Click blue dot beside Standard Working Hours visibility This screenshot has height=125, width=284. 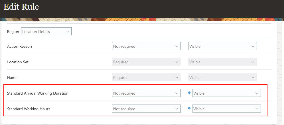tap(189, 109)
